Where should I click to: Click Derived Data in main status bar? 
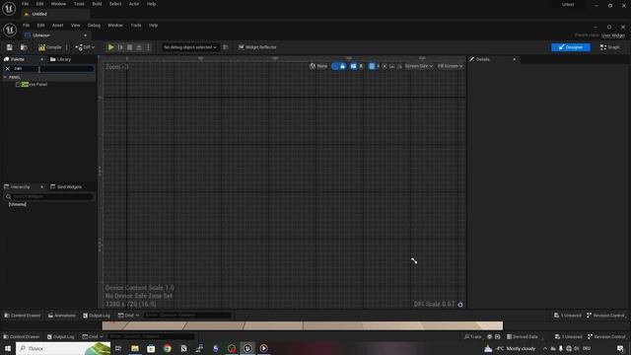pos(523,337)
